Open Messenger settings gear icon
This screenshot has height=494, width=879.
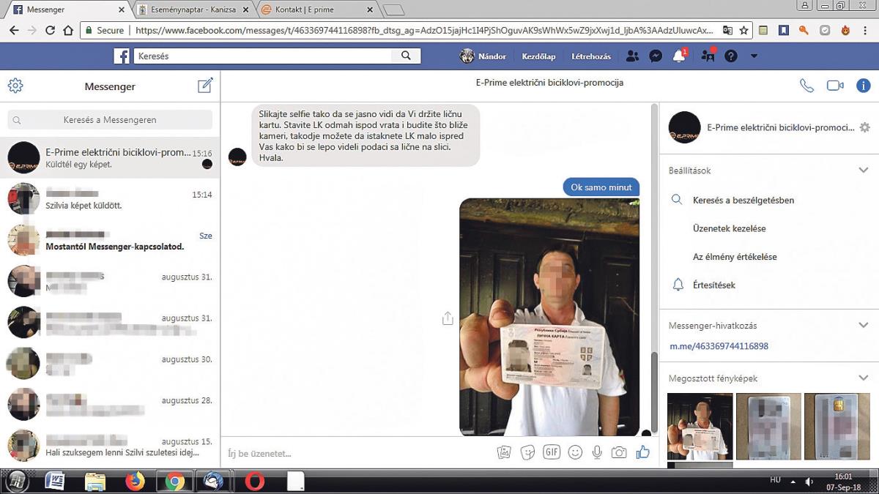[x=15, y=86]
